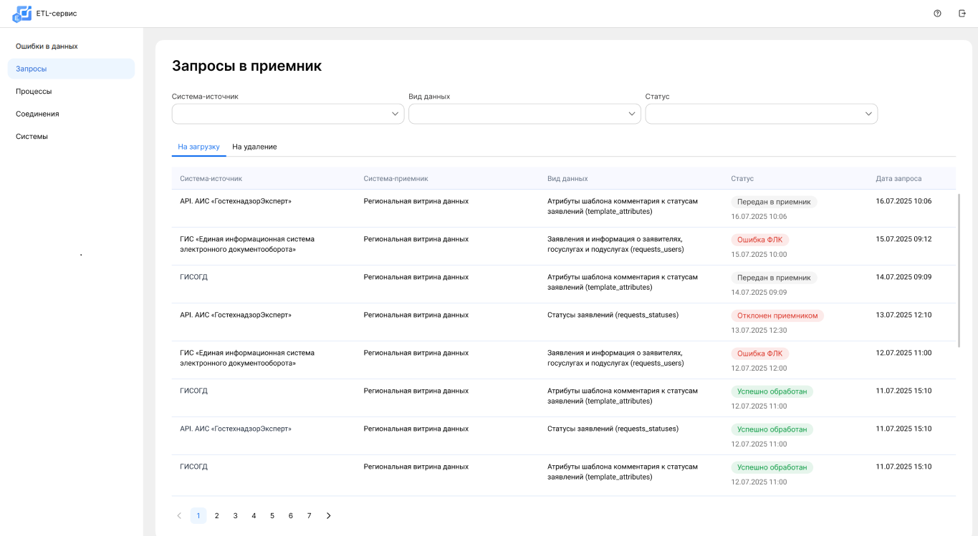Sort by Дата запроса column header
Viewport: 978px width, 536px height.
point(898,178)
